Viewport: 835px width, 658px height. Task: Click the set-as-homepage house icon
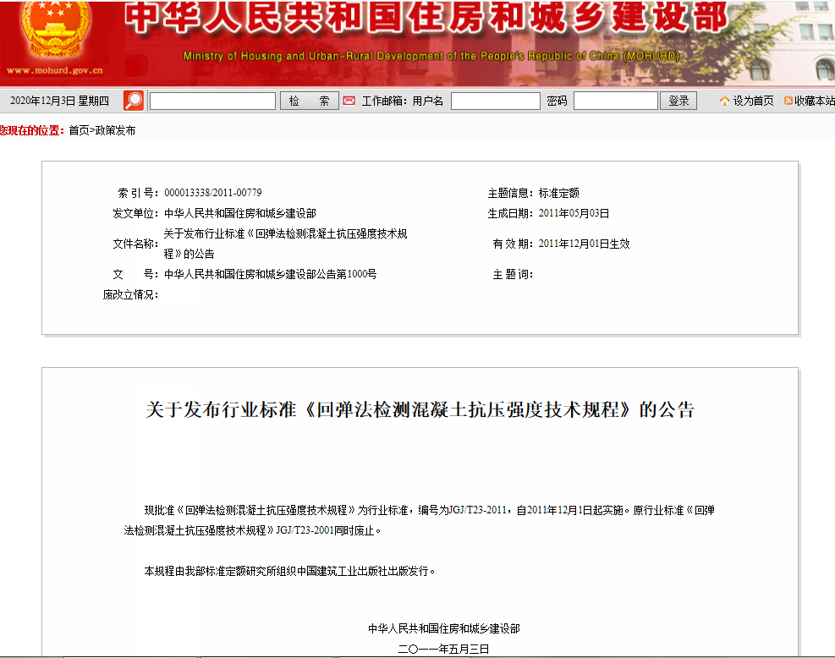(724, 101)
